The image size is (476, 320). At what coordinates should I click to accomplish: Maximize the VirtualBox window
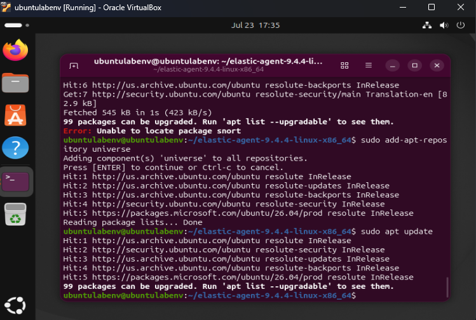pyautogui.click(x=432, y=7)
